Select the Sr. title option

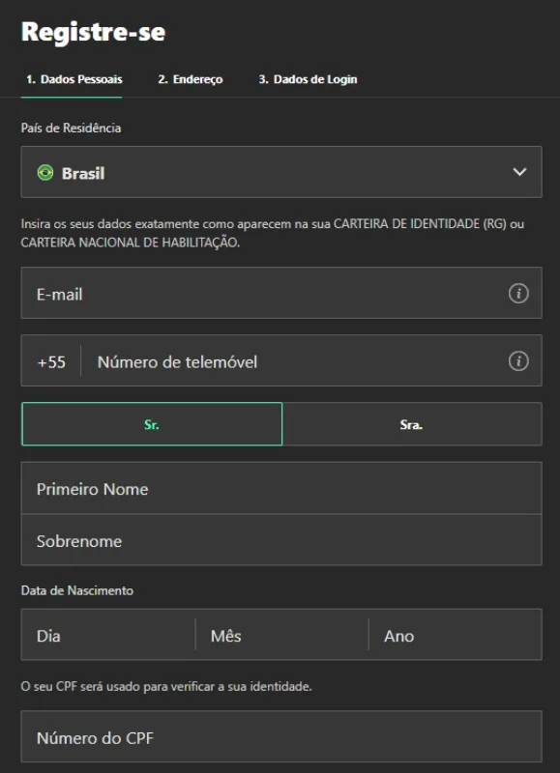(x=152, y=422)
